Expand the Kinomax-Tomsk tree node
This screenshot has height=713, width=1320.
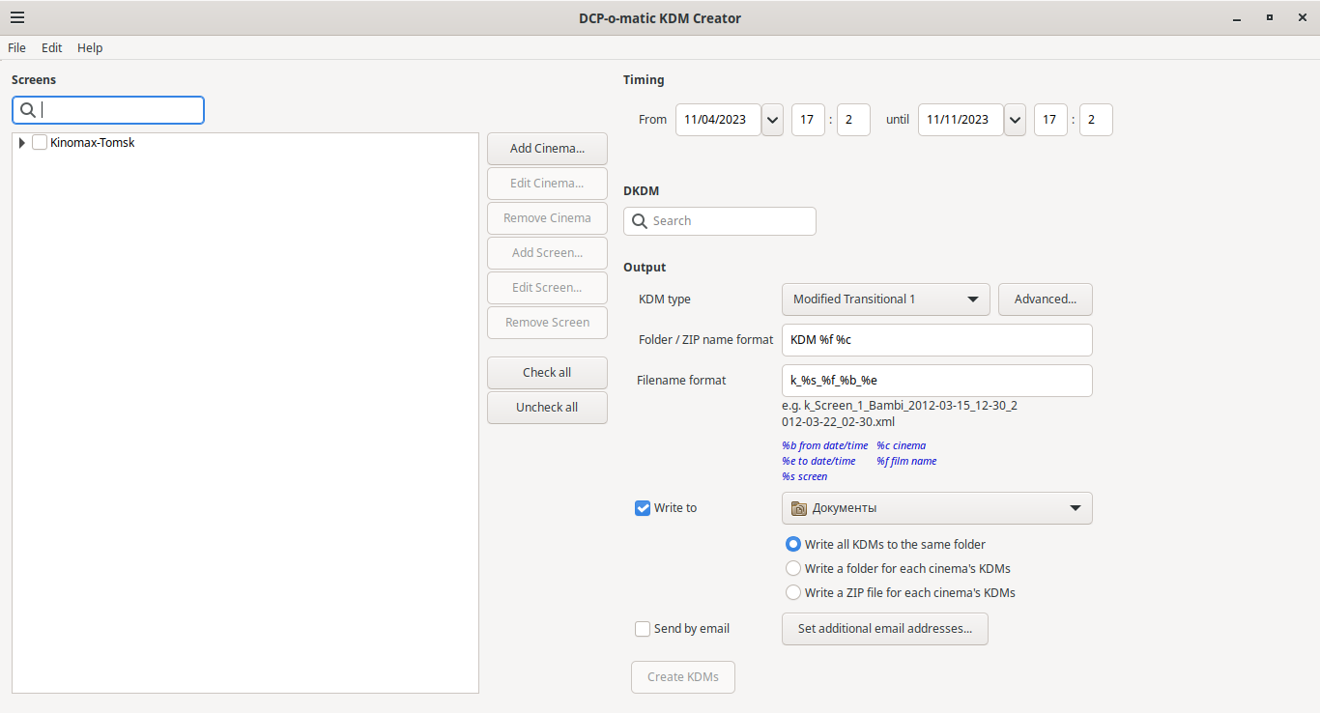tap(22, 143)
